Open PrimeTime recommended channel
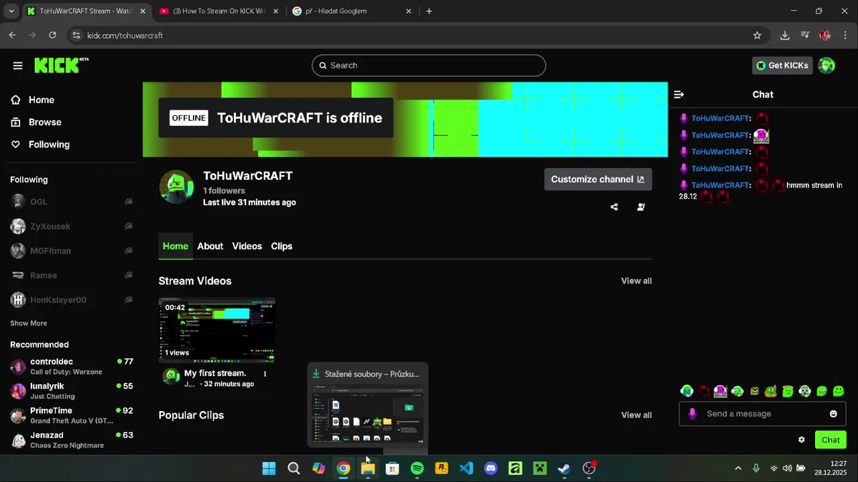 [71, 415]
